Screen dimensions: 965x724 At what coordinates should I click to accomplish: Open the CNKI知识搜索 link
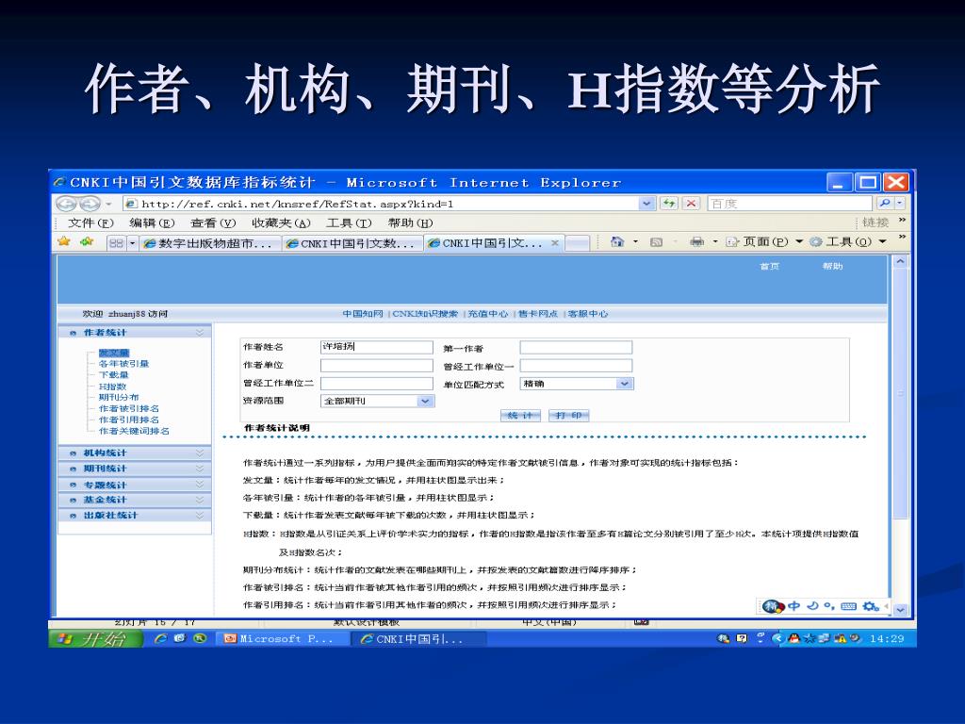[x=425, y=313]
